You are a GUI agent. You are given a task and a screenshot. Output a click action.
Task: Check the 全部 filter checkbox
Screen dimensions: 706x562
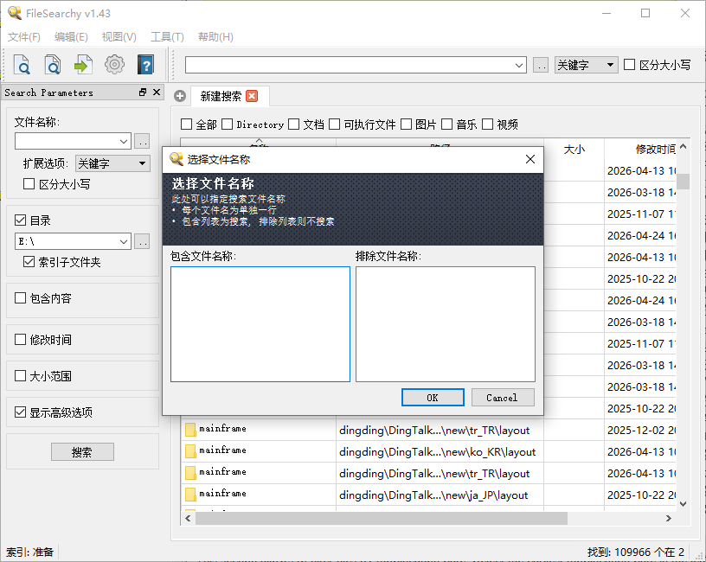pos(186,125)
